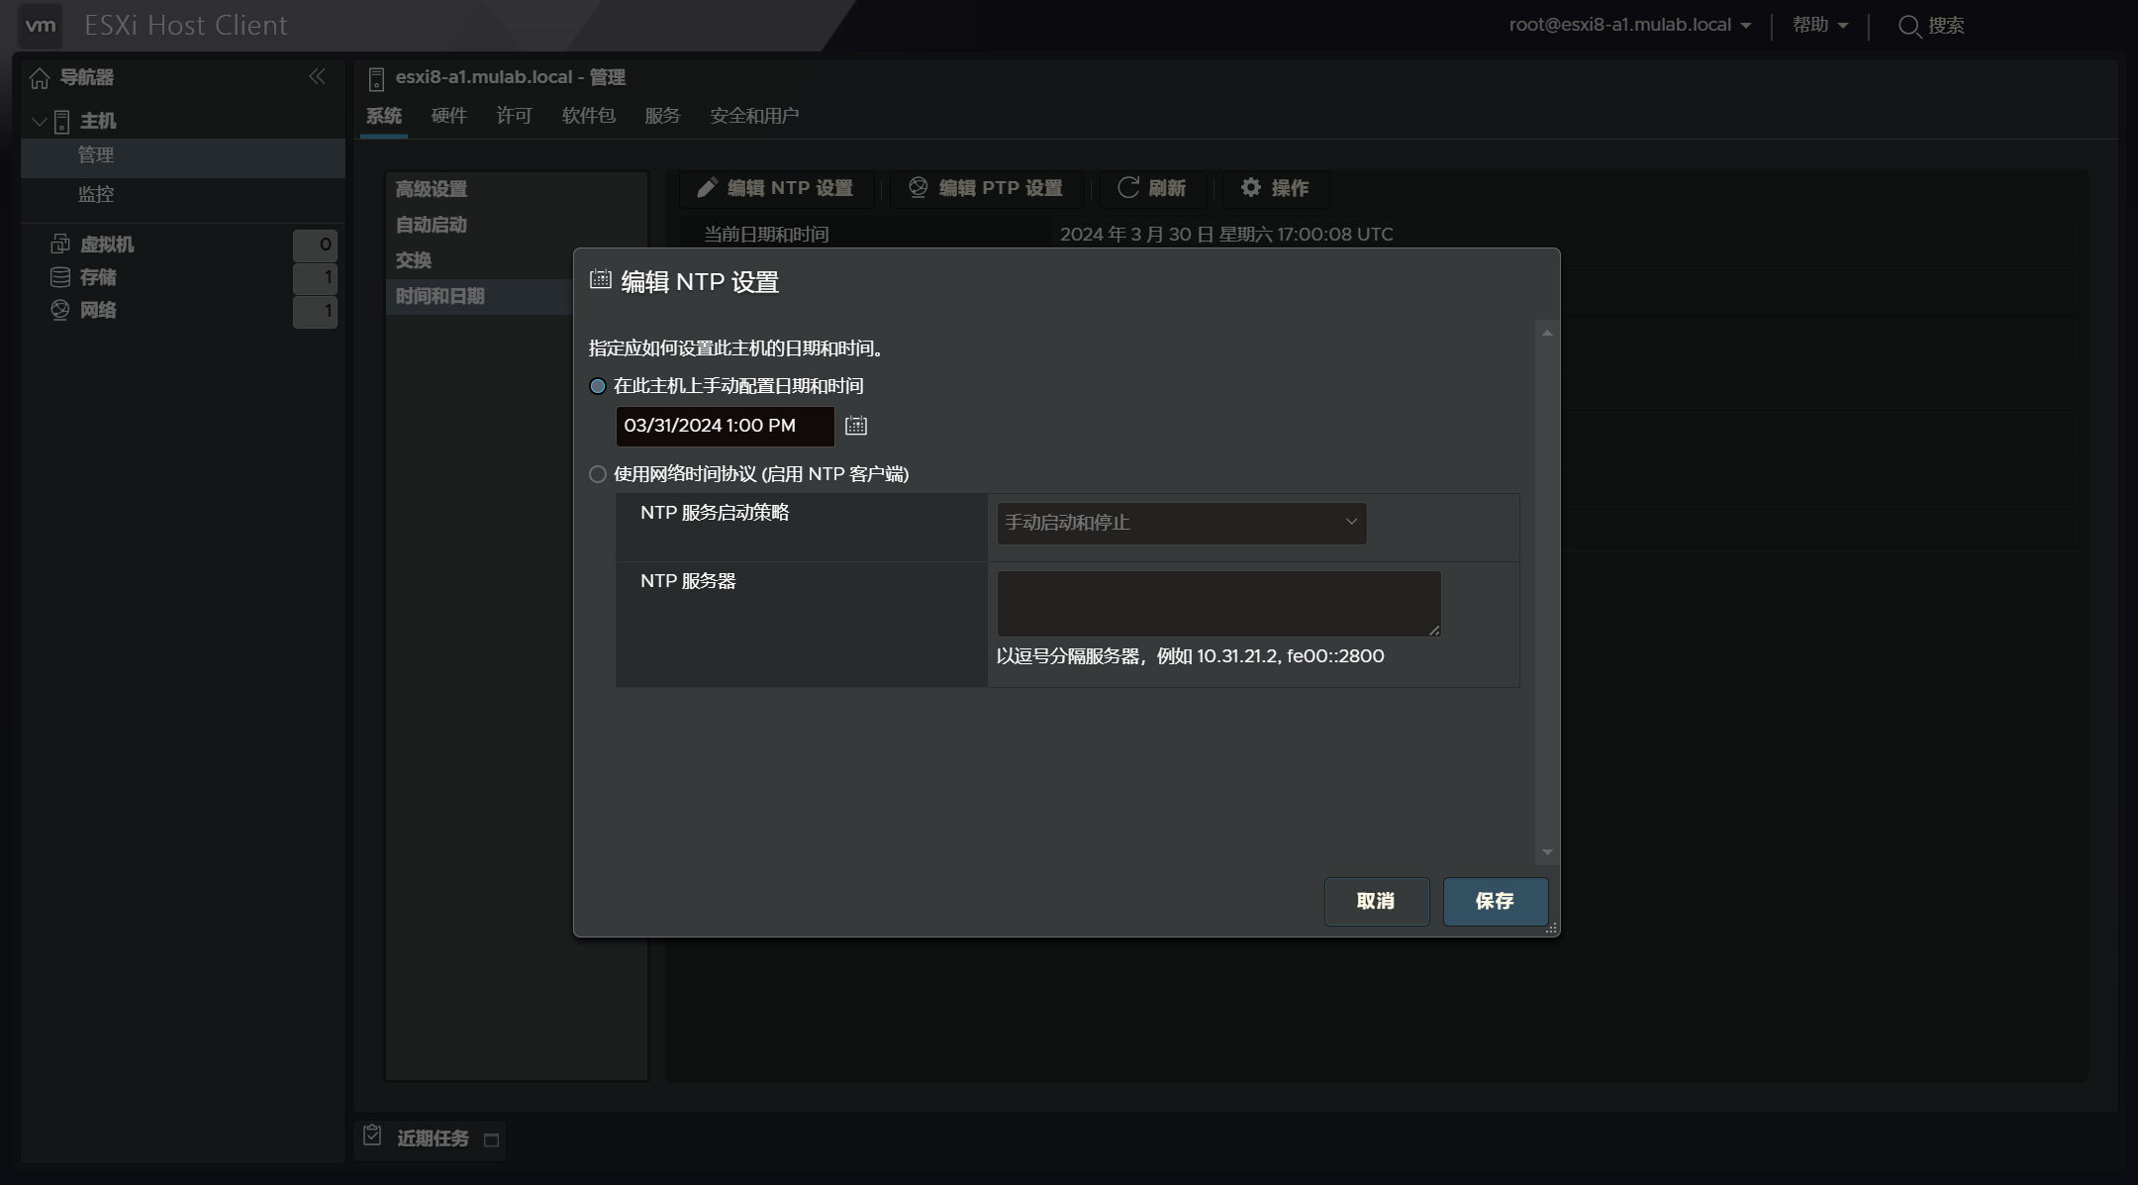The width and height of the screenshot is (2138, 1185).
Task: Open Advanced settings in system menu
Action: point(432,189)
